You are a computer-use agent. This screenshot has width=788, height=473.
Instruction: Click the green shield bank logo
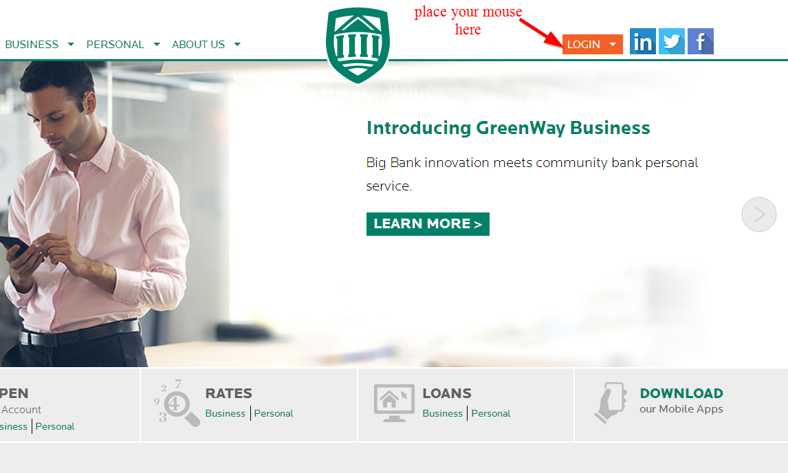pos(358,45)
